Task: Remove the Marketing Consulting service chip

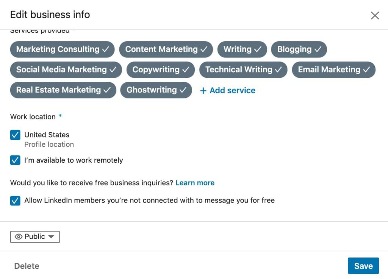Action: tap(62, 49)
